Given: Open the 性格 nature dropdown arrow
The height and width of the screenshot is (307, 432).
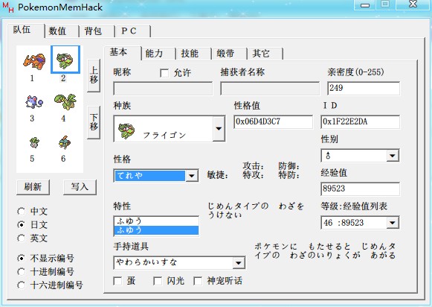Looking at the screenshot, I should [x=192, y=176].
